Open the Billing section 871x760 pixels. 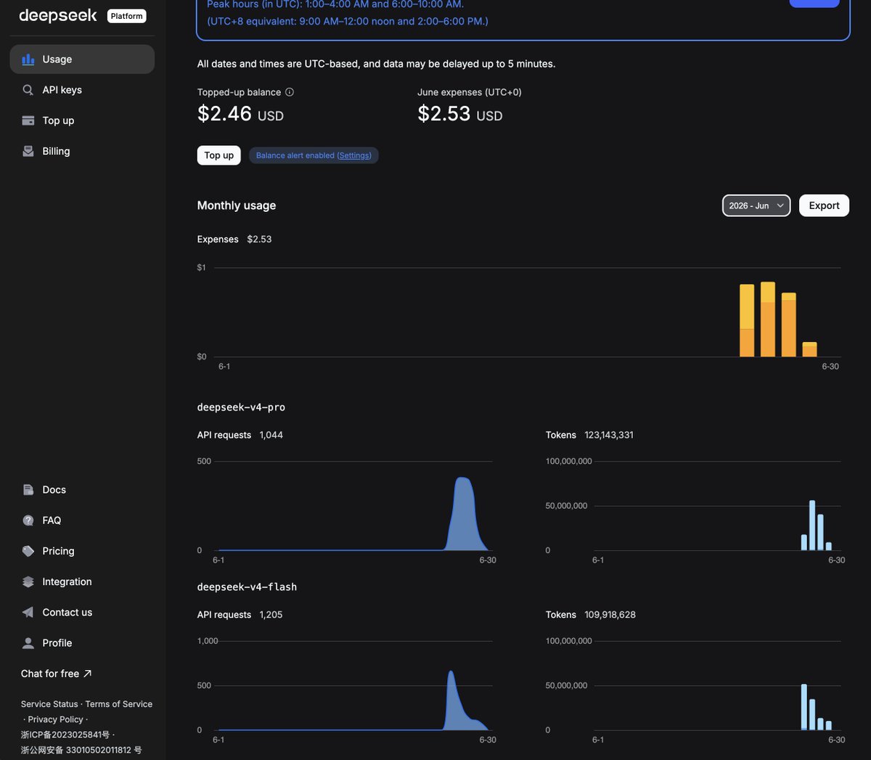82,151
